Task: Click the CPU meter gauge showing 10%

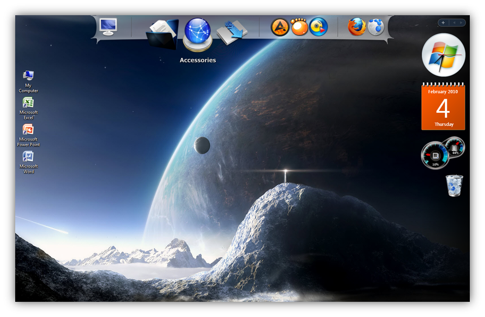Action: (435, 156)
